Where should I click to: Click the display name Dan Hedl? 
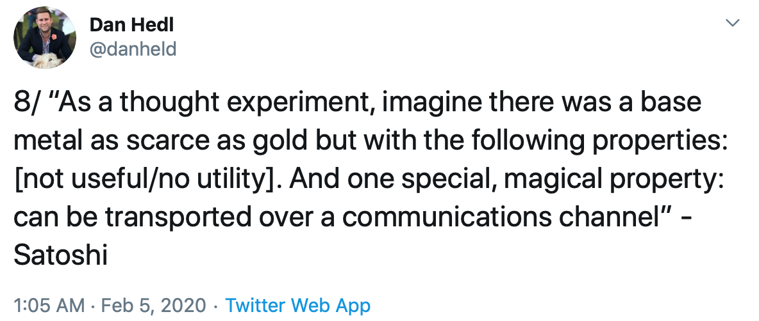click(131, 25)
